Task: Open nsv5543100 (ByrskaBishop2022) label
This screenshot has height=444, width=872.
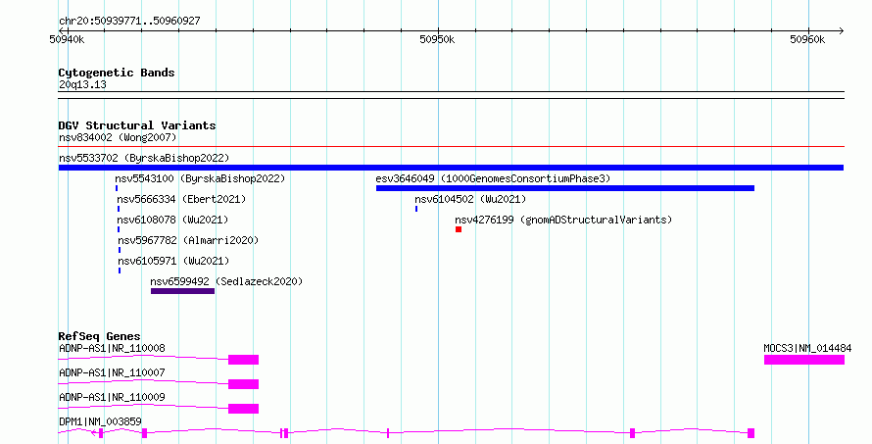Action: tap(200, 178)
